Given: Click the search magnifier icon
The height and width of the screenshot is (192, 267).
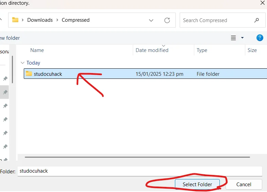Looking at the screenshot, I should (x=256, y=20).
